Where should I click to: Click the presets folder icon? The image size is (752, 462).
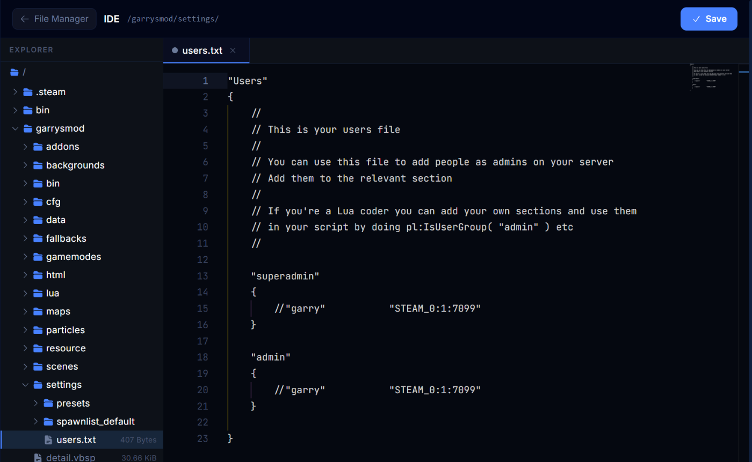tap(48, 403)
